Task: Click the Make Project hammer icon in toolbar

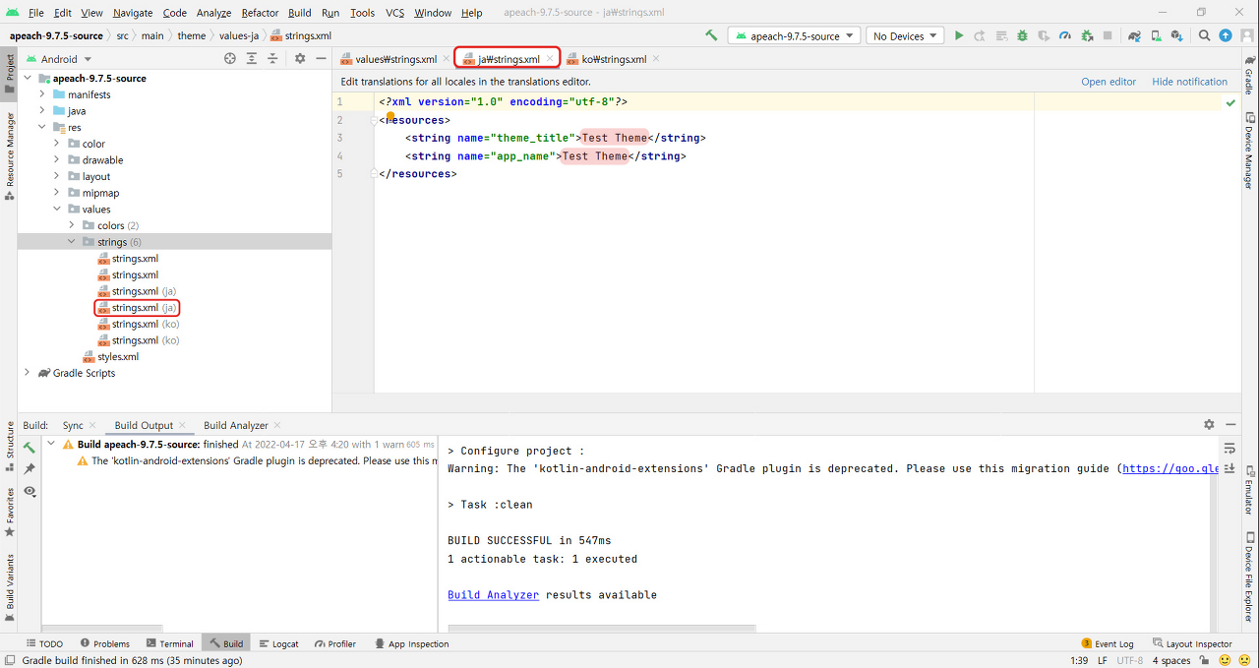Action: pos(711,35)
